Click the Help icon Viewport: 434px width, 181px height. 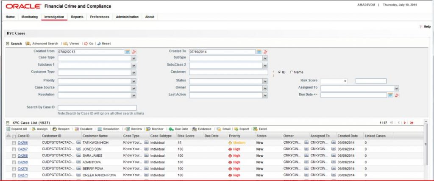(x=420, y=27)
